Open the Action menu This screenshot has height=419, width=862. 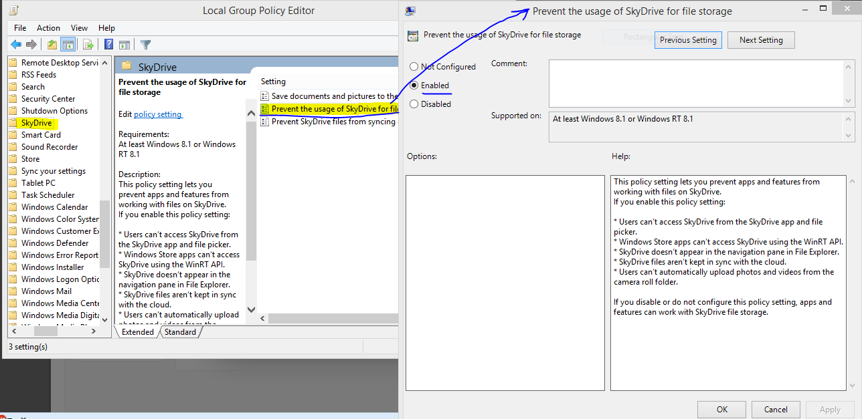[x=48, y=28]
